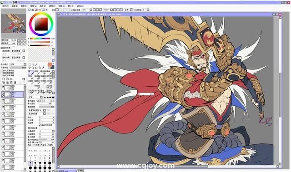The width and height of the screenshot is (291, 172).
Task: Open the Filter menu
Action: tap(51, 6)
